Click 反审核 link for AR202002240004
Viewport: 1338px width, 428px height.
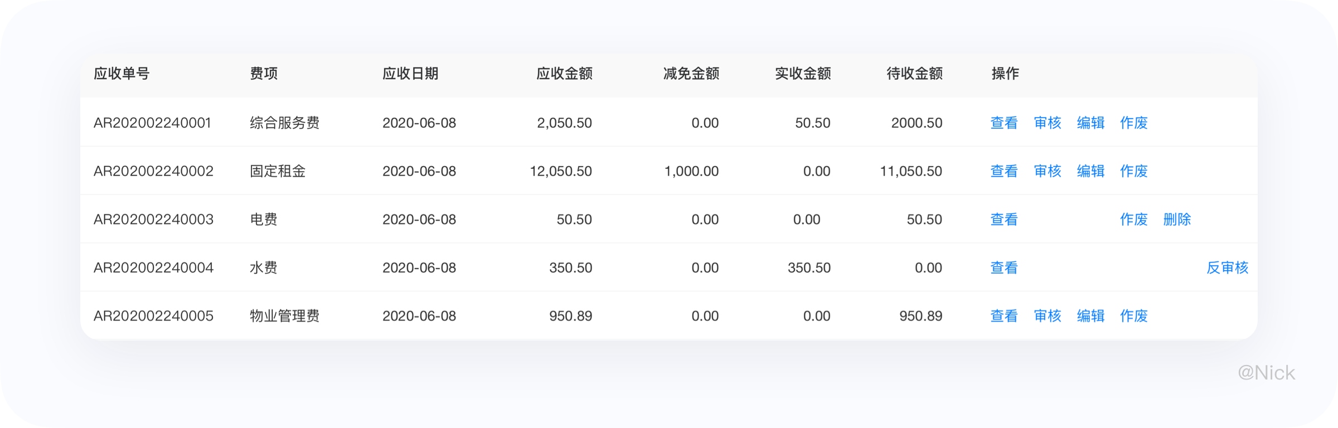pos(1228,268)
